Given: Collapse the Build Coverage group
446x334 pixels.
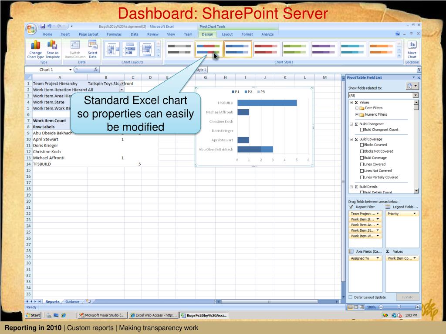Looking at the screenshot, I should tap(351, 139).
